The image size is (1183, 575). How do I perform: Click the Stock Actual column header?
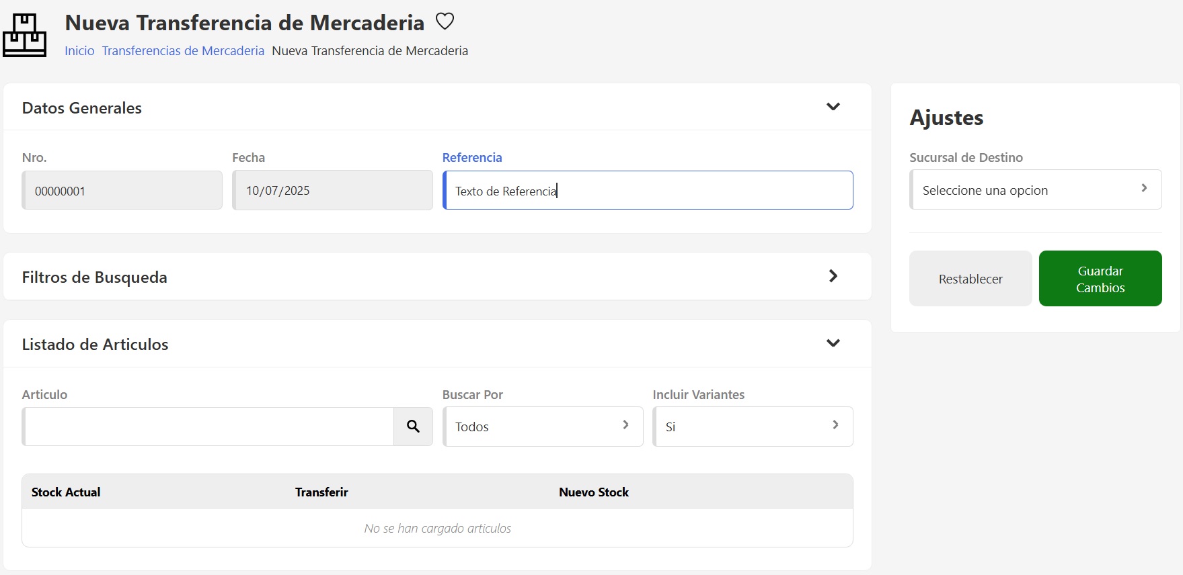click(x=66, y=492)
